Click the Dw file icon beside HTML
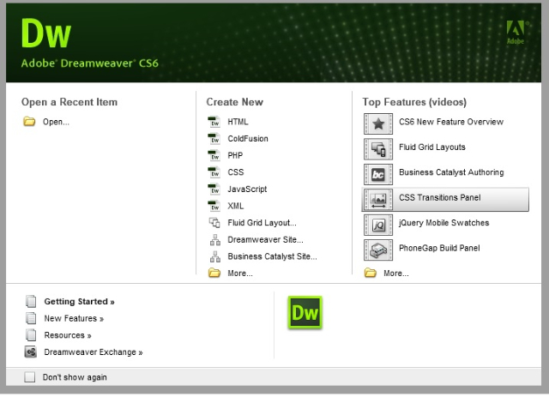This screenshot has width=549, height=397. pyautogui.click(x=214, y=122)
